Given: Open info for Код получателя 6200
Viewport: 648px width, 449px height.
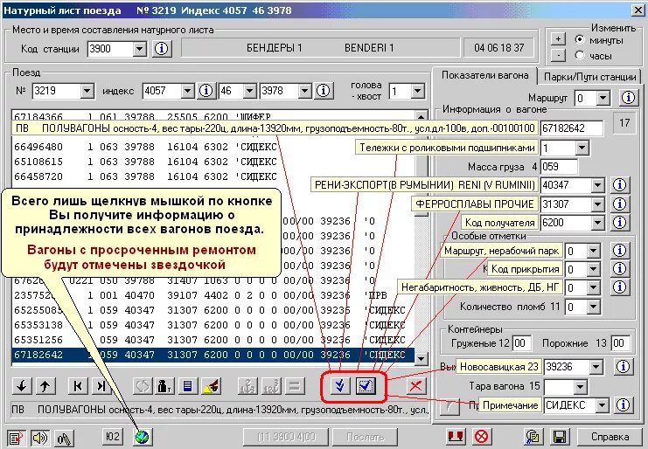Looking at the screenshot, I should (x=619, y=223).
